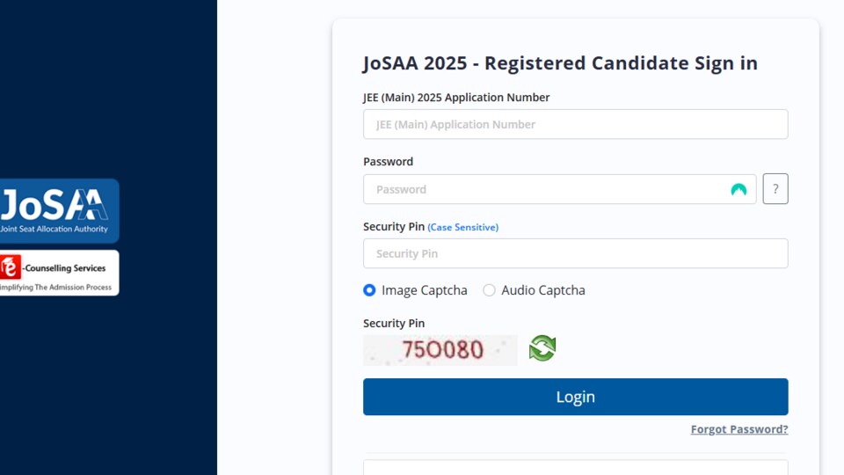Click the captcha image showing 75O080

(x=440, y=350)
